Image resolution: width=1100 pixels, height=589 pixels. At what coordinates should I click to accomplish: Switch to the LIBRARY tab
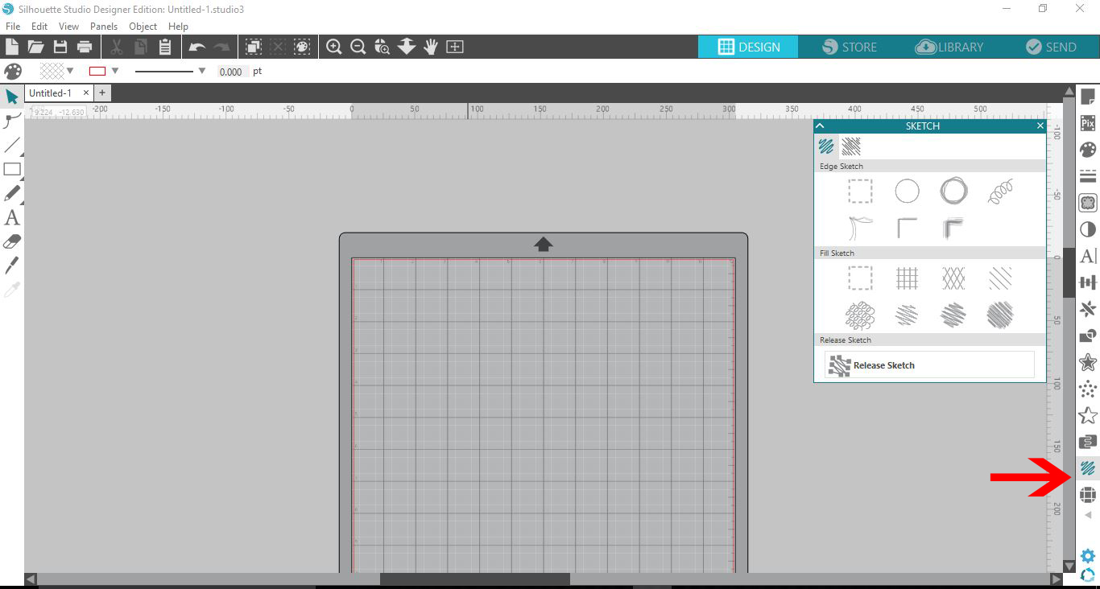(x=950, y=47)
